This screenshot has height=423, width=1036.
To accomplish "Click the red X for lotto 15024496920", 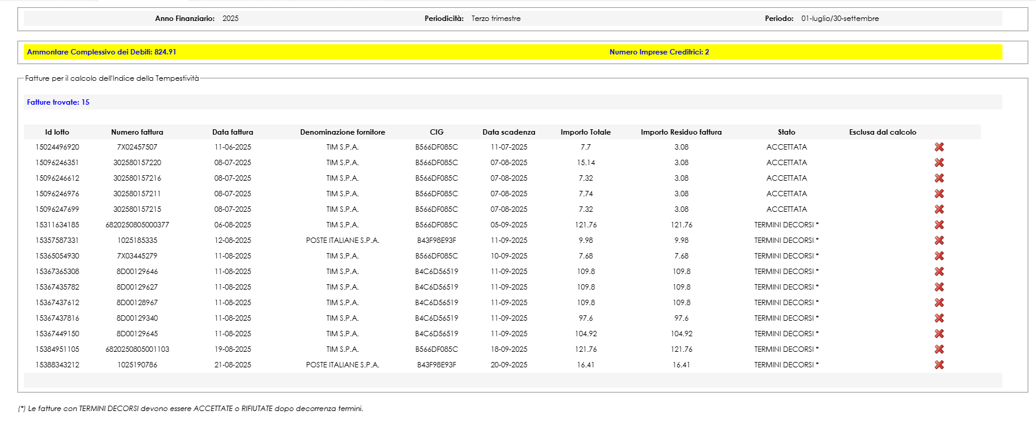I will pyautogui.click(x=939, y=147).
